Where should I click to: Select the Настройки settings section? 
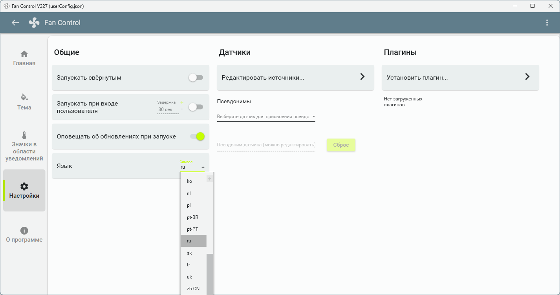click(24, 190)
